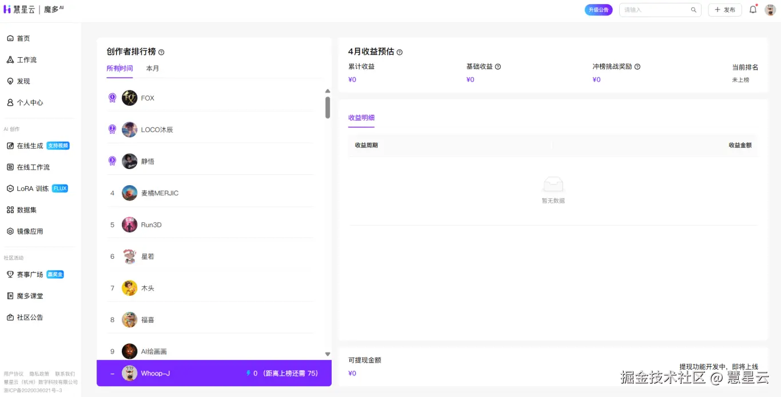Image resolution: width=781 pixels, height=397 pixels.
Task: Click the 未上榜 ranking status
Action: 740,80
